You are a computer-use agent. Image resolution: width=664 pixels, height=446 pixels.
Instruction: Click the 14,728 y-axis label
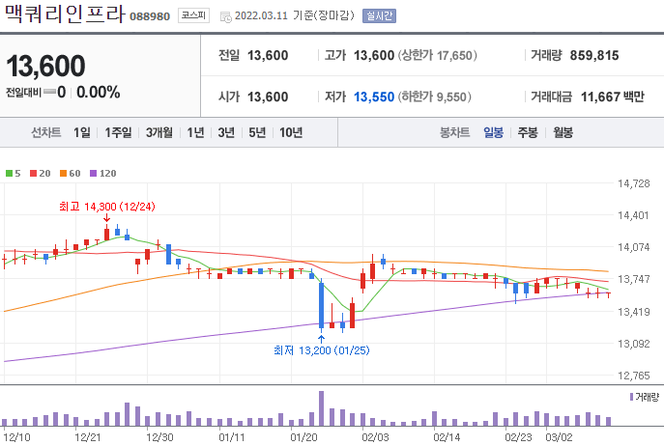[x=633, y=183]
